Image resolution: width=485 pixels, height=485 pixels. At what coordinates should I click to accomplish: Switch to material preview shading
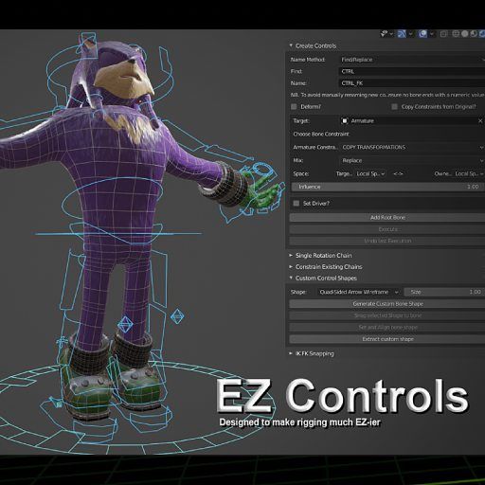474,34
